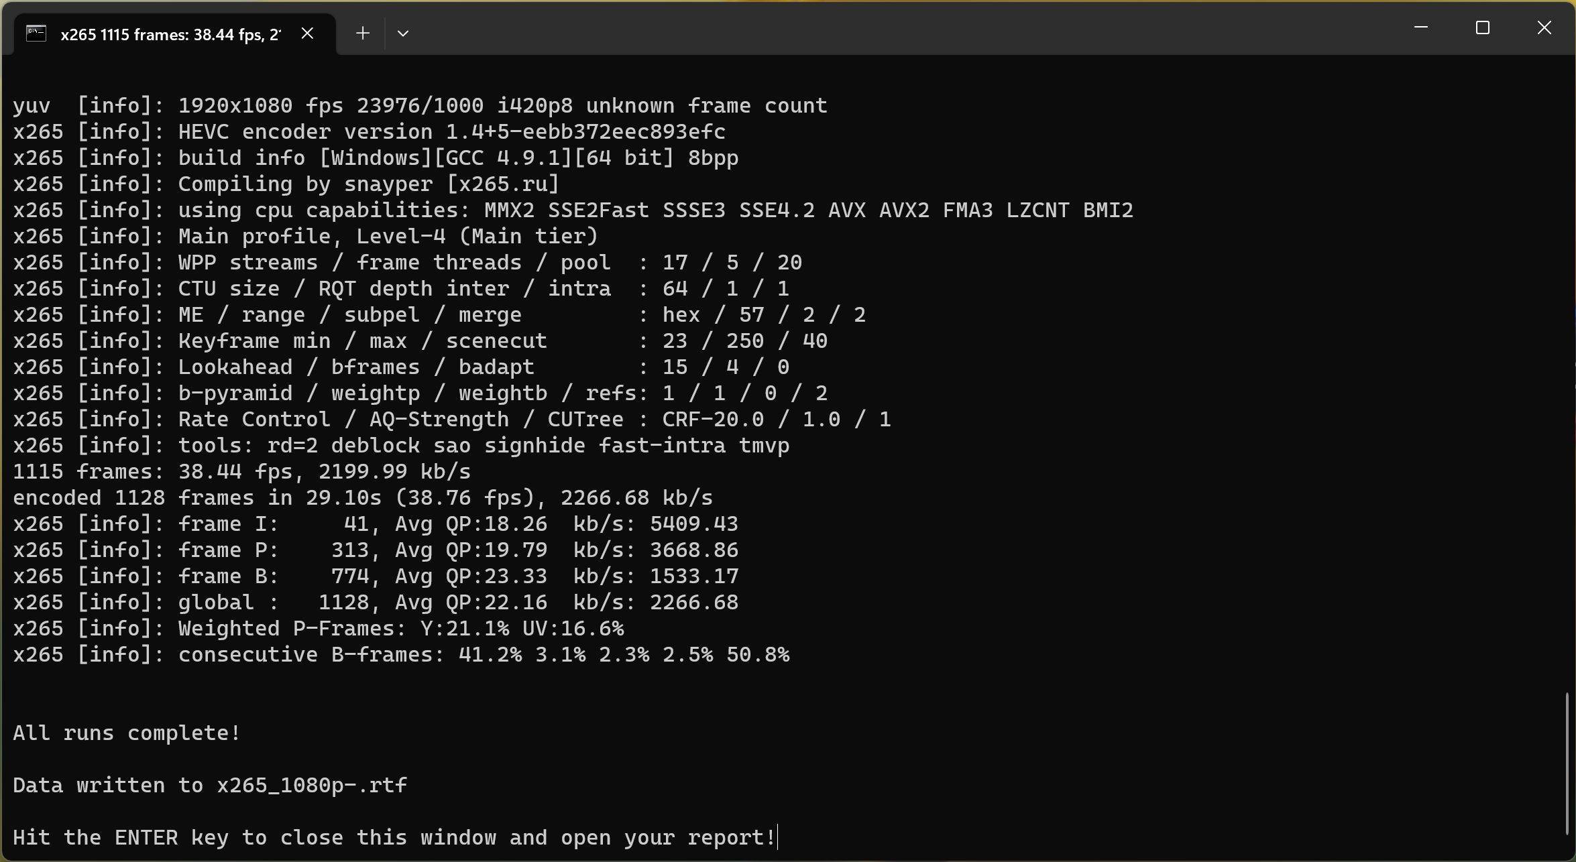Close the terminal window
The width and height of the screenshot is (1576, 862).
pos(1544,27)
